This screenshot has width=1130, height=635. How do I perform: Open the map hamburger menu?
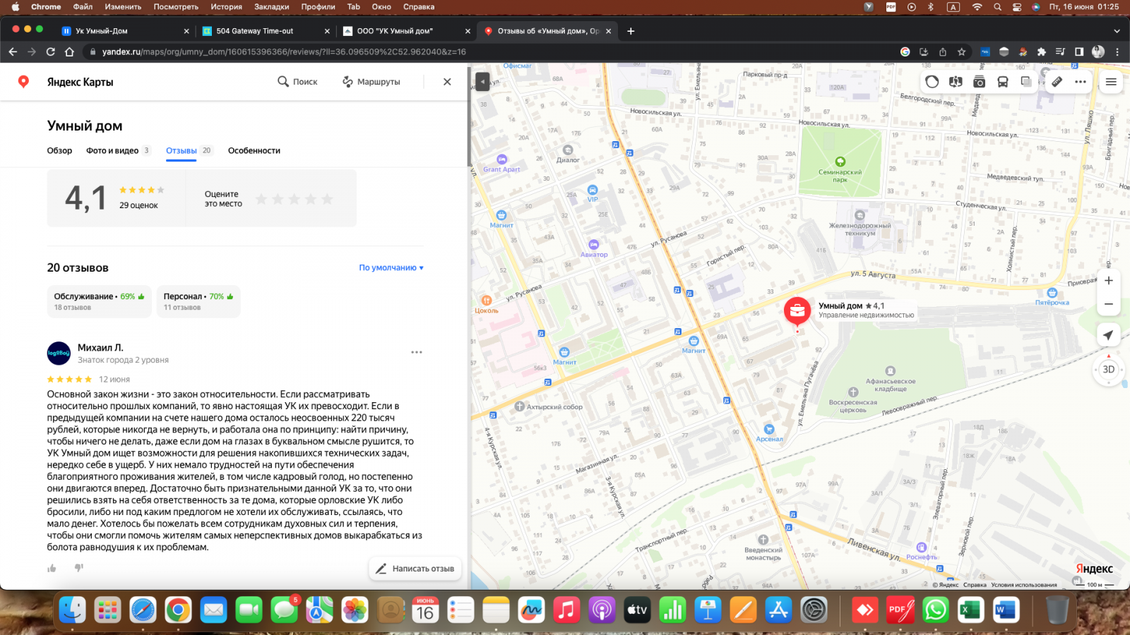[x=1110, y=82]
